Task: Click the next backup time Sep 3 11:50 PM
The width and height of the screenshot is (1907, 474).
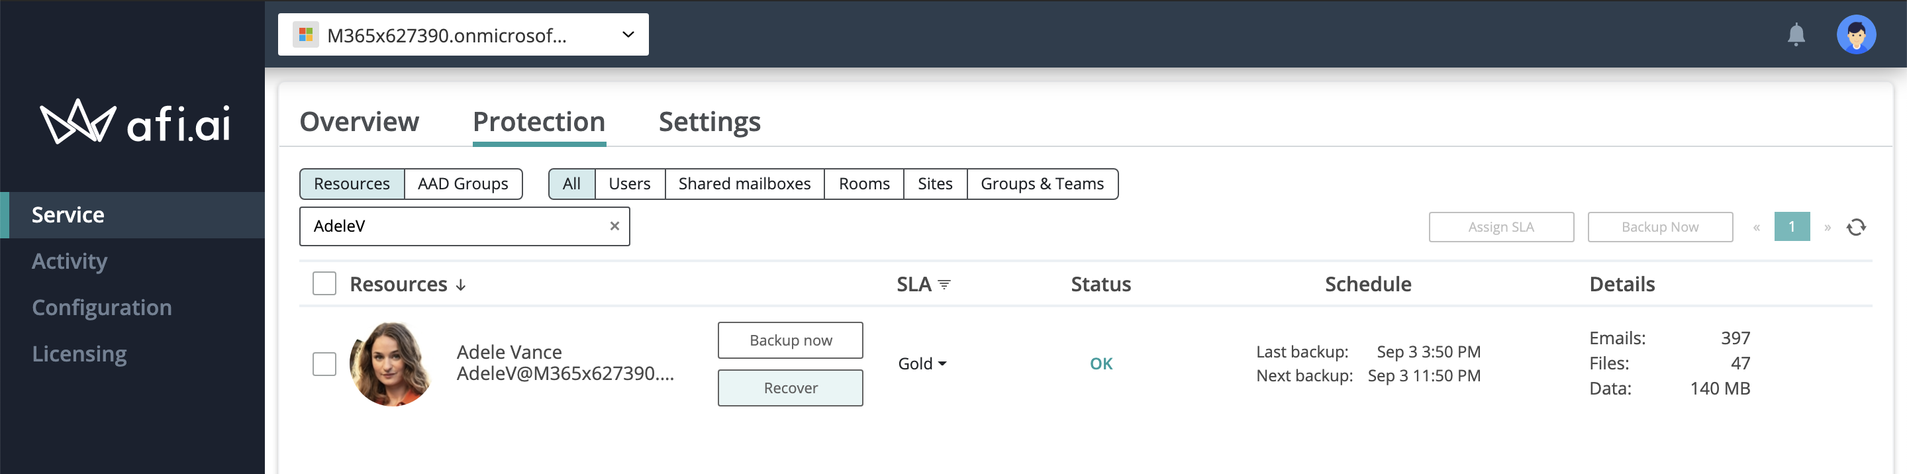Action: click(x=1424, y=375)
